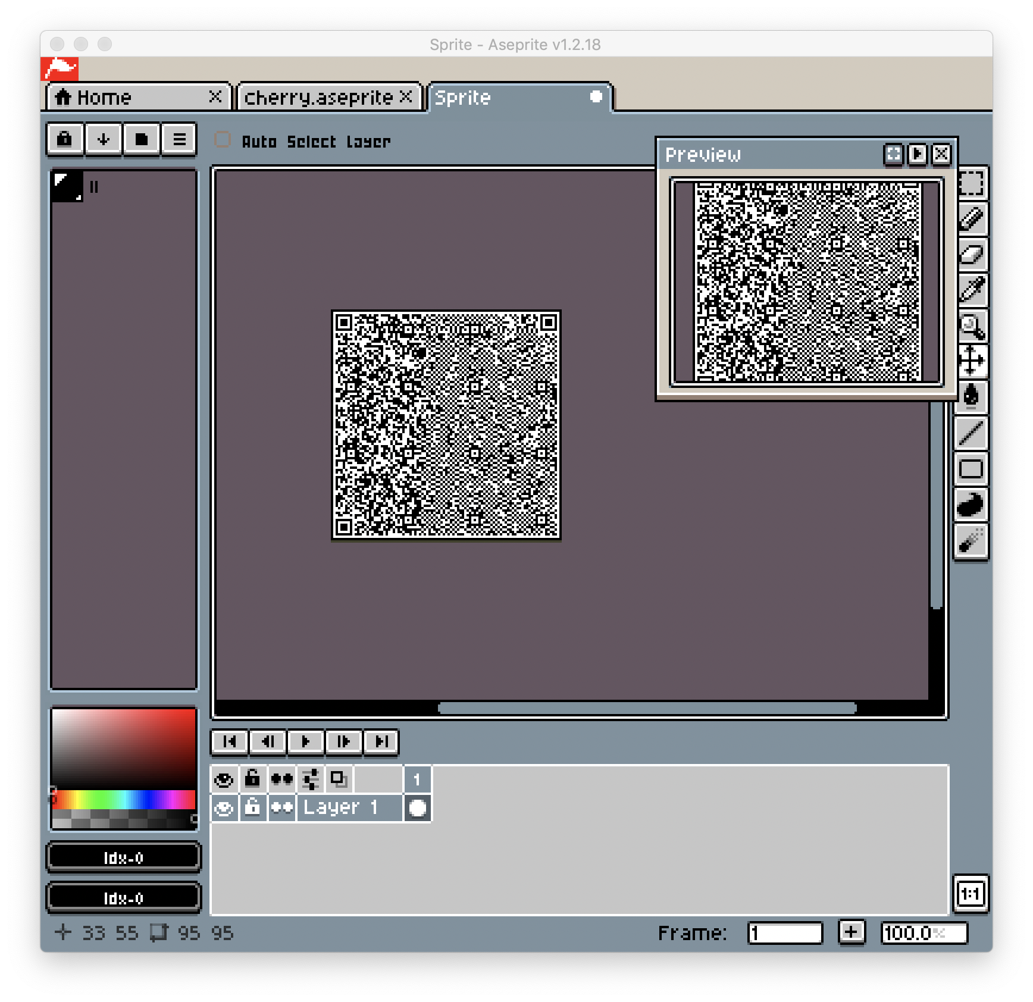
Task: Pick a color in the saturation gradient
Action: pyautogui.click(x=124, y=749)
